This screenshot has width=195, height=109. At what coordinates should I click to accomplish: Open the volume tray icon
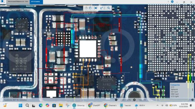[x=167, y=105]
